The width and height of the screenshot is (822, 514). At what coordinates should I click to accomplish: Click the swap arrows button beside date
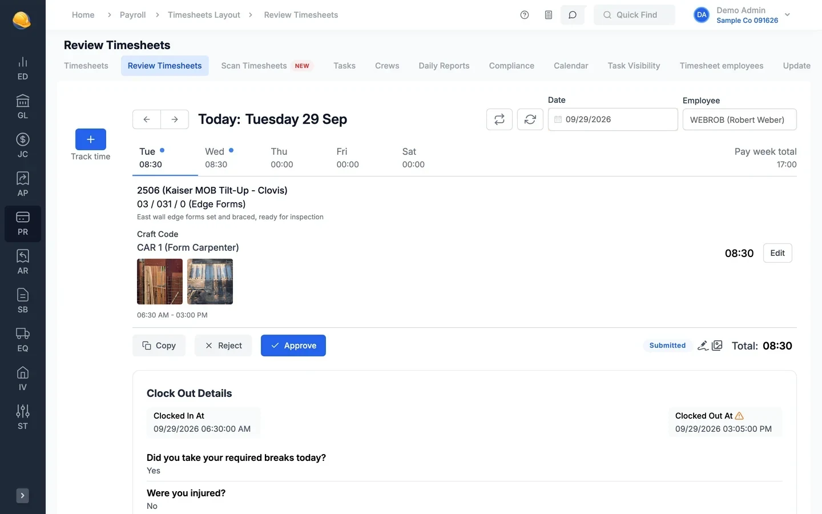[x=499, y=119]
